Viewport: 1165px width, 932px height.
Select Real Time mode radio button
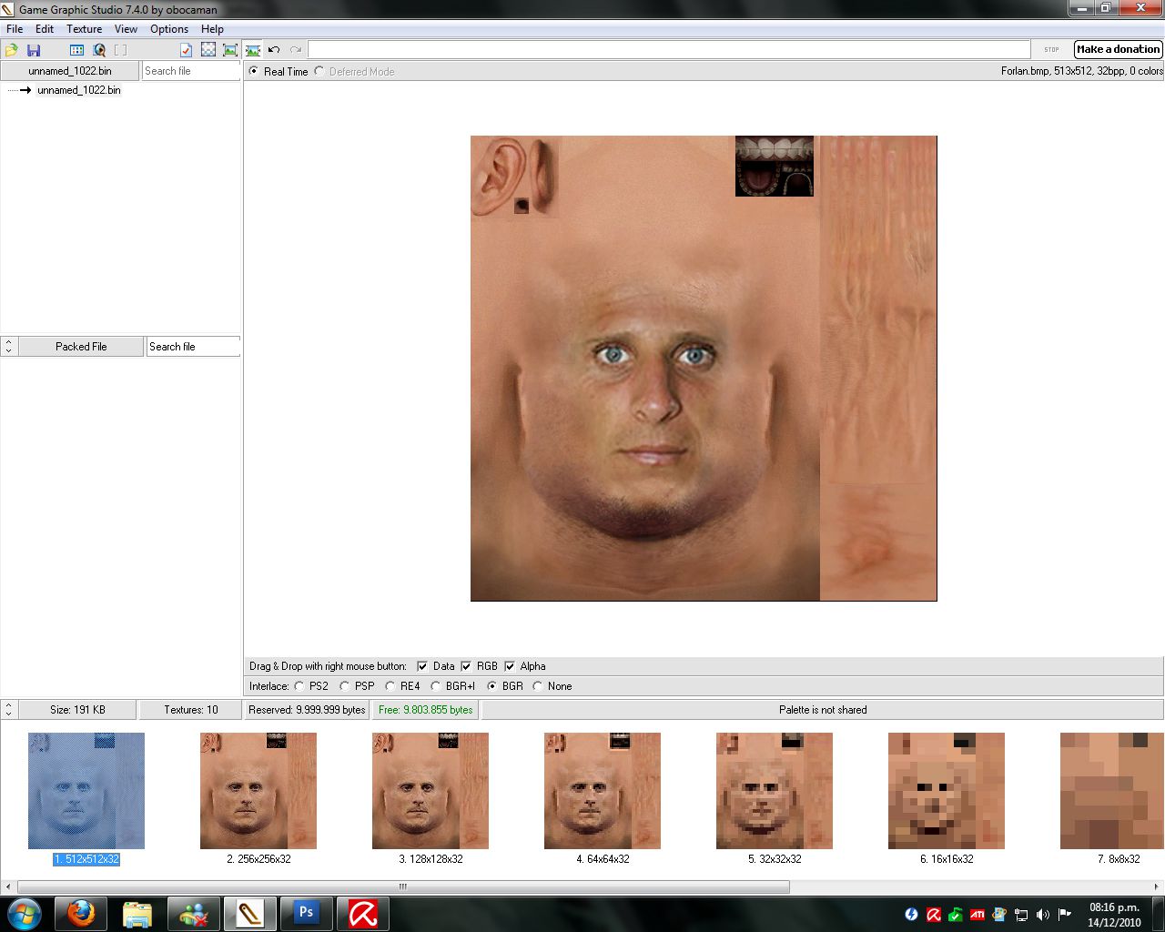click(x=254, y=71)
